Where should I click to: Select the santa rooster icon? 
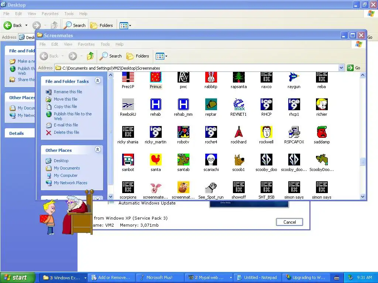(155, 160)
